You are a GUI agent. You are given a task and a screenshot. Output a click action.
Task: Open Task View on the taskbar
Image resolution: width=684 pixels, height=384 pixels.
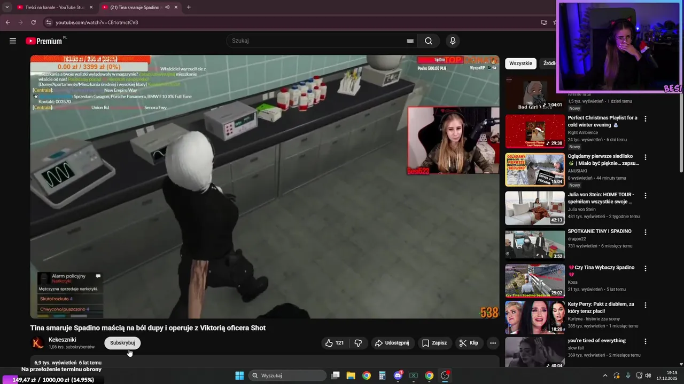[335, 375]
